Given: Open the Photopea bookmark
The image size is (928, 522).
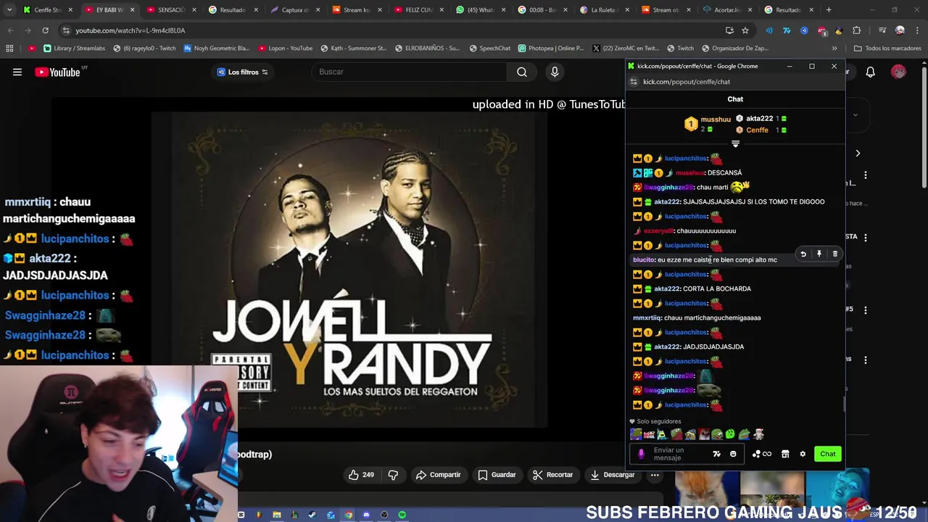Looking at the screenshot, I should (551, 49).
